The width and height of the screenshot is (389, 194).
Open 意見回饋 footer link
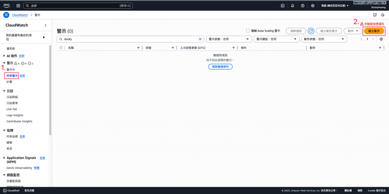30,191
